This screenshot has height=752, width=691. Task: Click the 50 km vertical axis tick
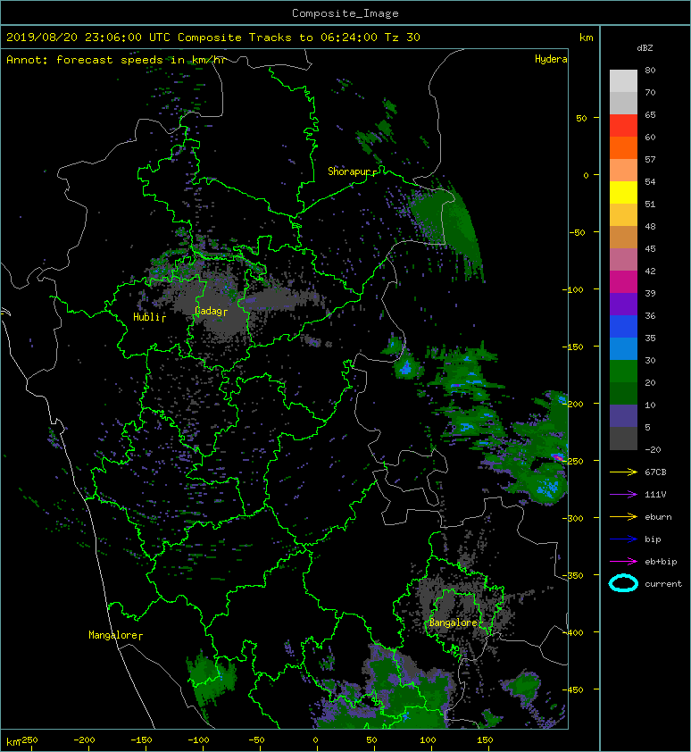[x=581, y=119]
